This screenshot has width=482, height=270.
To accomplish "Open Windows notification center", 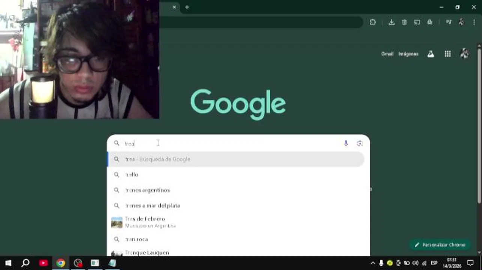I will (470, 263).
